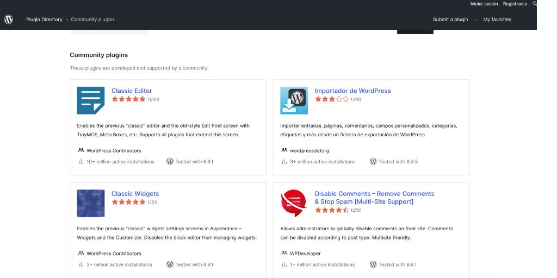
Task: Open Community plugins menu item
Action: pyautogui.click(x=92, y=20)
